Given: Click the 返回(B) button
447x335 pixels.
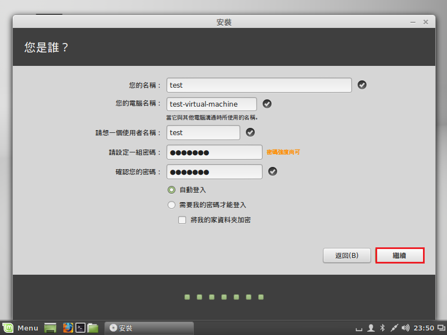Looking at the screenshot, I should click(x=346, y=256).
